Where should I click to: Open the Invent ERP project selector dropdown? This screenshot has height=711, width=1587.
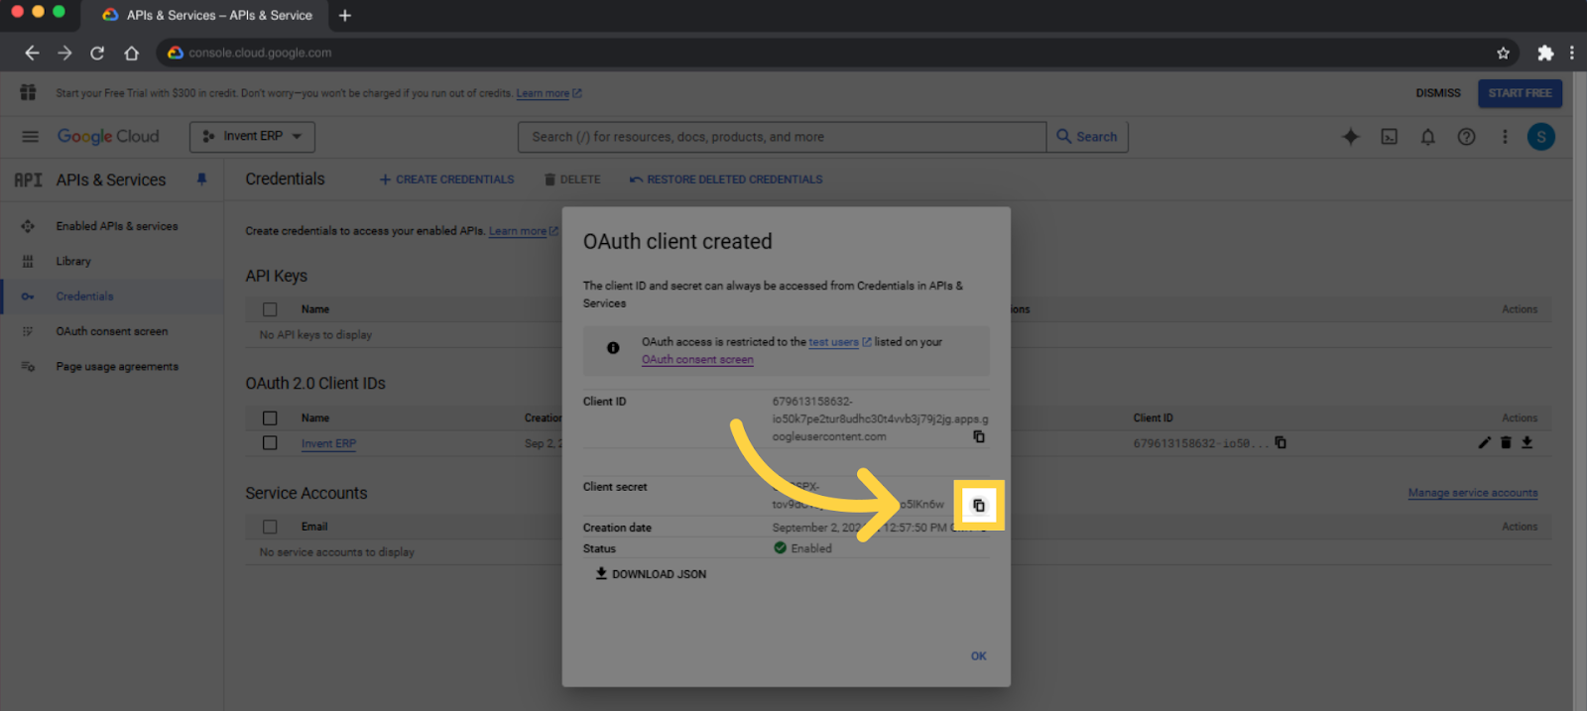(252, 137)
